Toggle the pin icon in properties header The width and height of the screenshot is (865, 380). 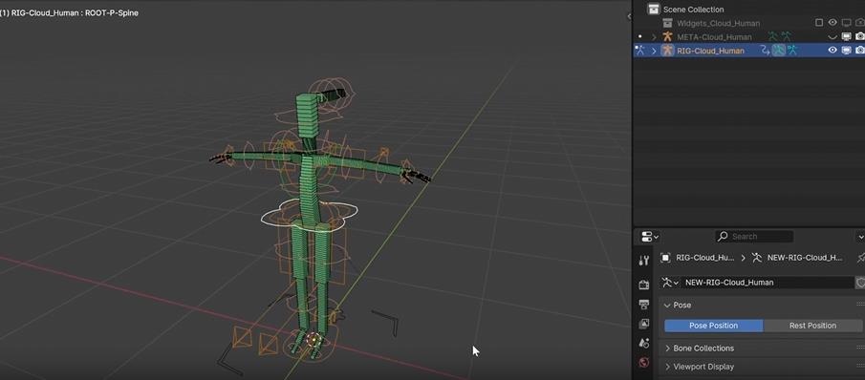tap(860, 257)
